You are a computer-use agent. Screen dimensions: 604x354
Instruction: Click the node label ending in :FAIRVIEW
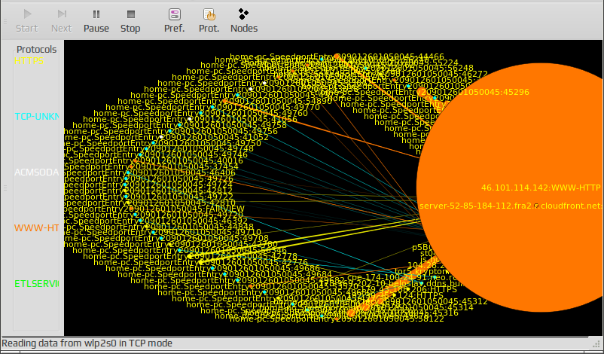pos(154,209)
